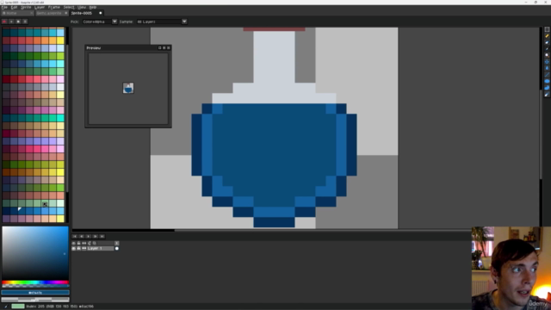Viewport: 551px width, 310px height.
Task: Go to last frame in timeline
Action: coord(102,236)
